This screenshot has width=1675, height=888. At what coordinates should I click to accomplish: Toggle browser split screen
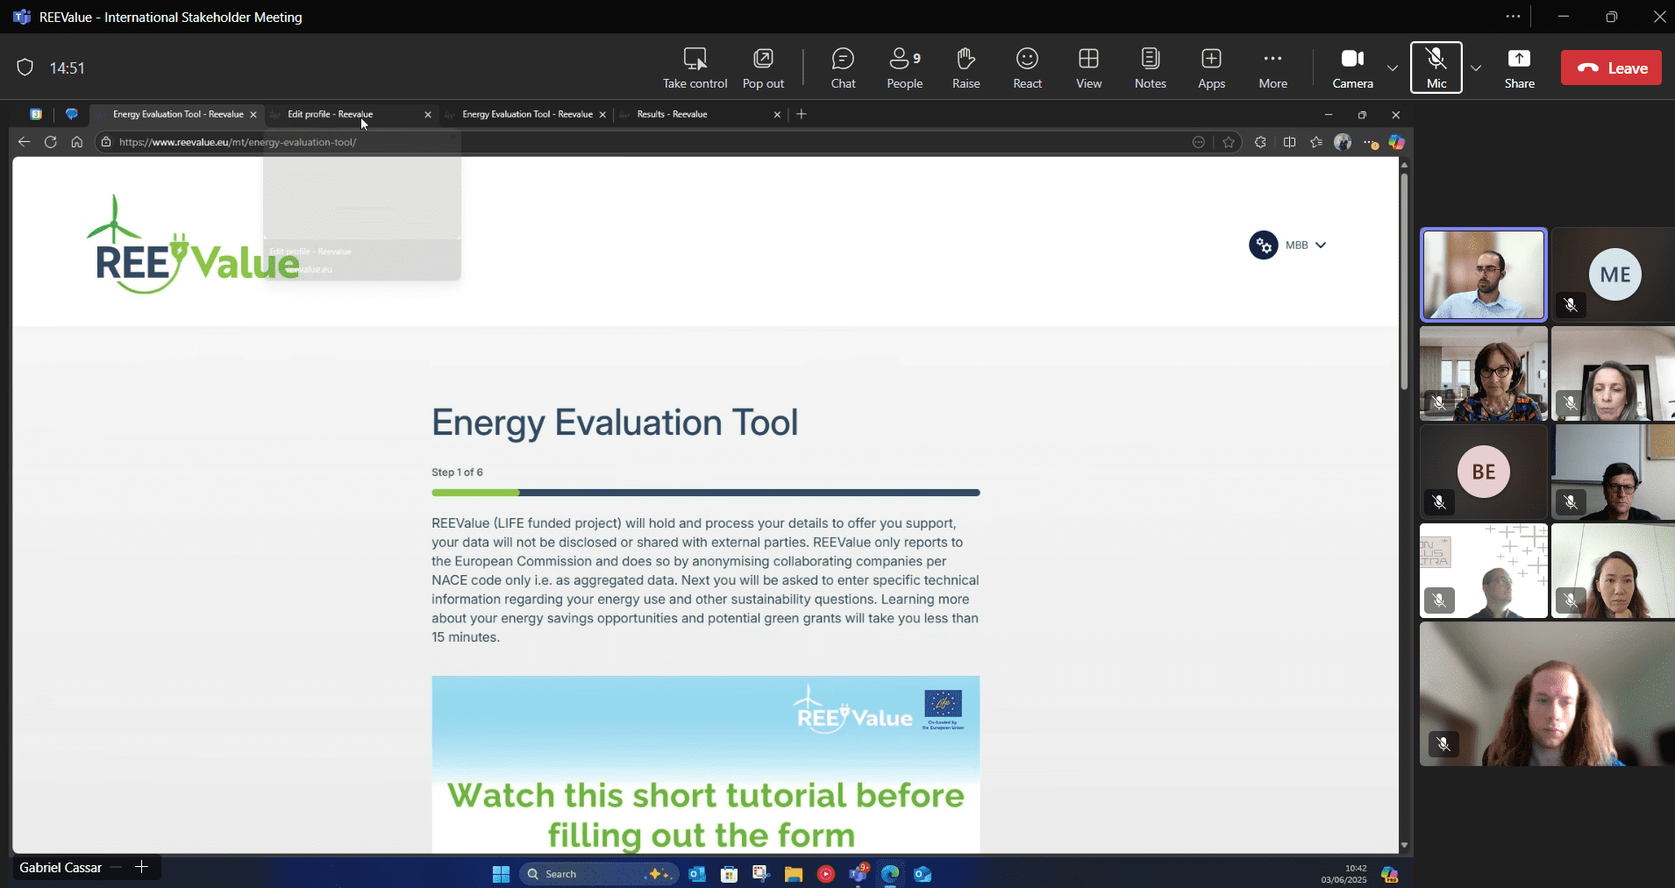tap(1289, 142)
